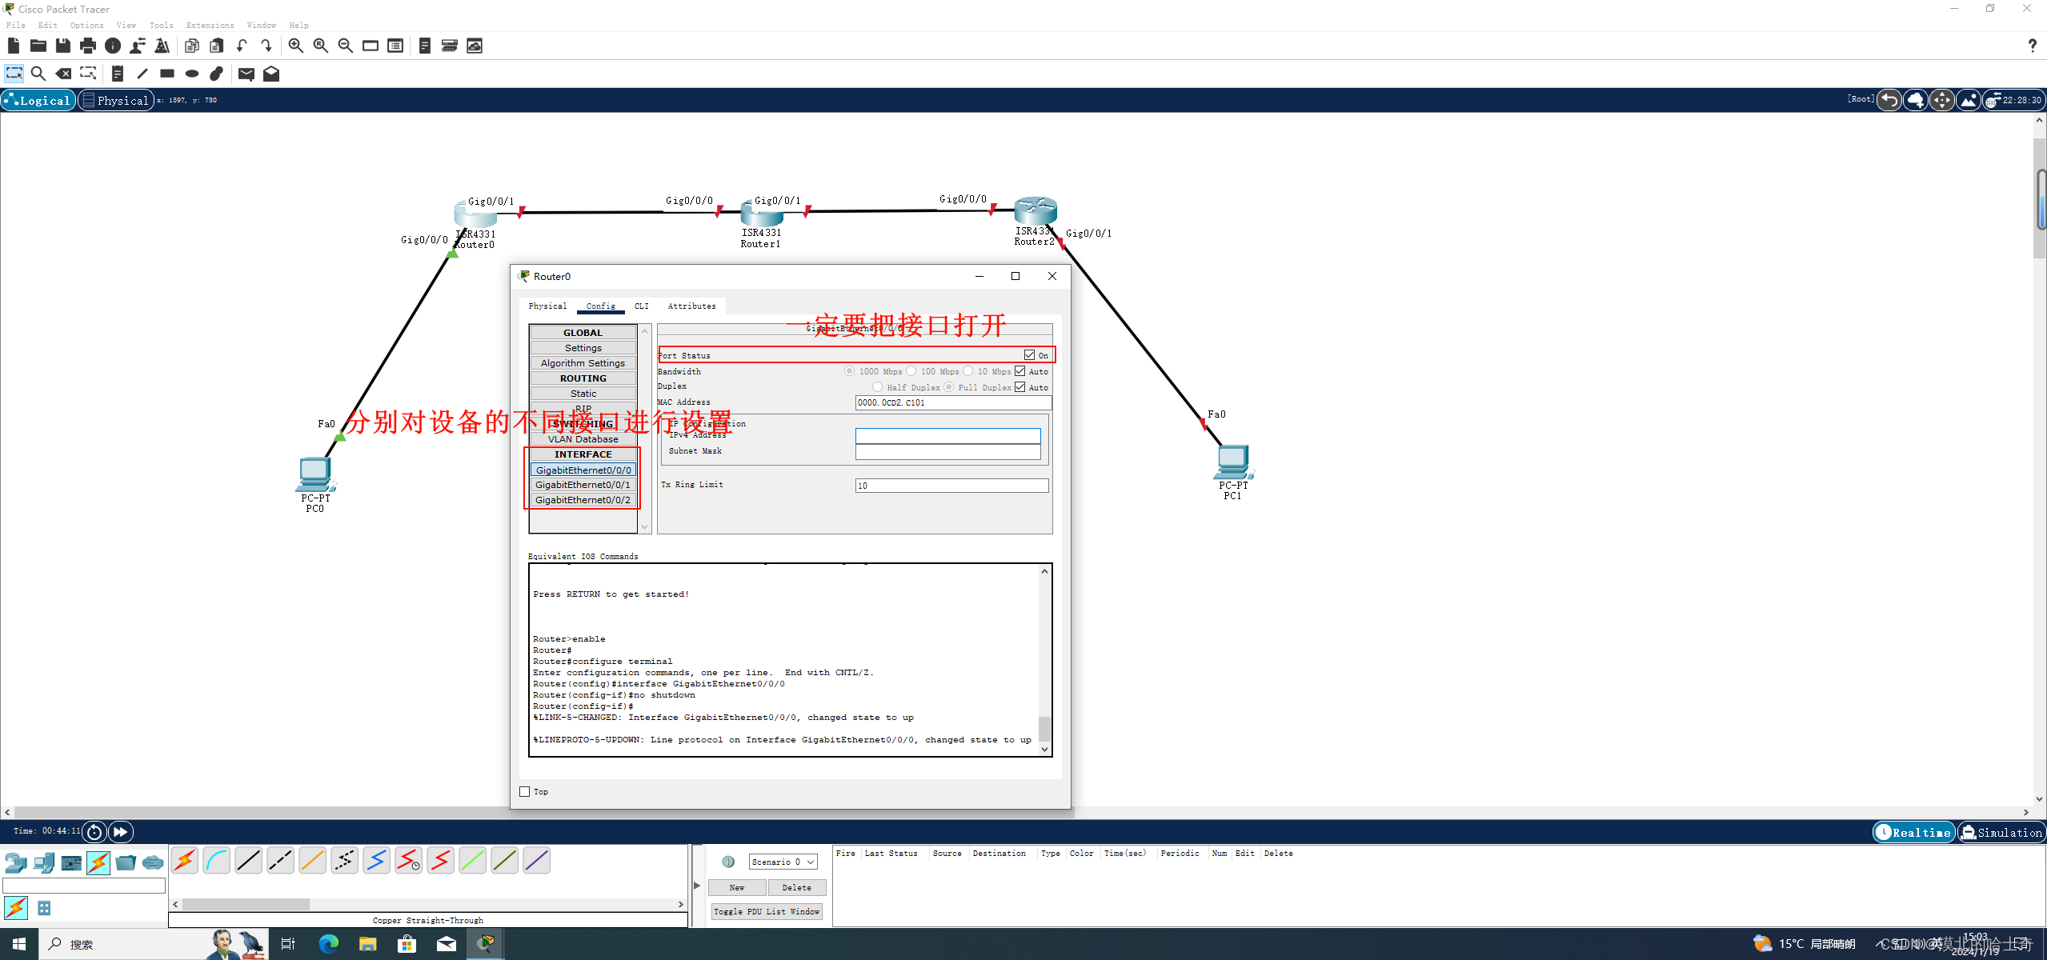This screenshot has height=960, width=2047.
Task: Print using the printer toolbar icon
Action: tap(88, 46)
